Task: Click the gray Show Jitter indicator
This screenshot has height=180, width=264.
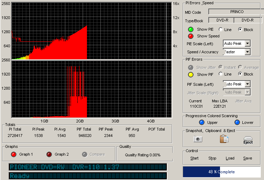Action: point(191,67)
